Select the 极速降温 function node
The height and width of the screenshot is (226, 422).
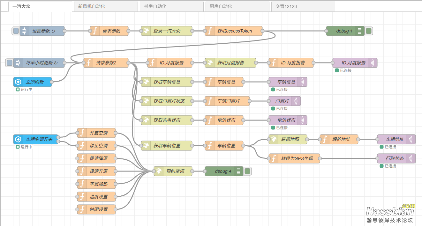click(96, 158)
